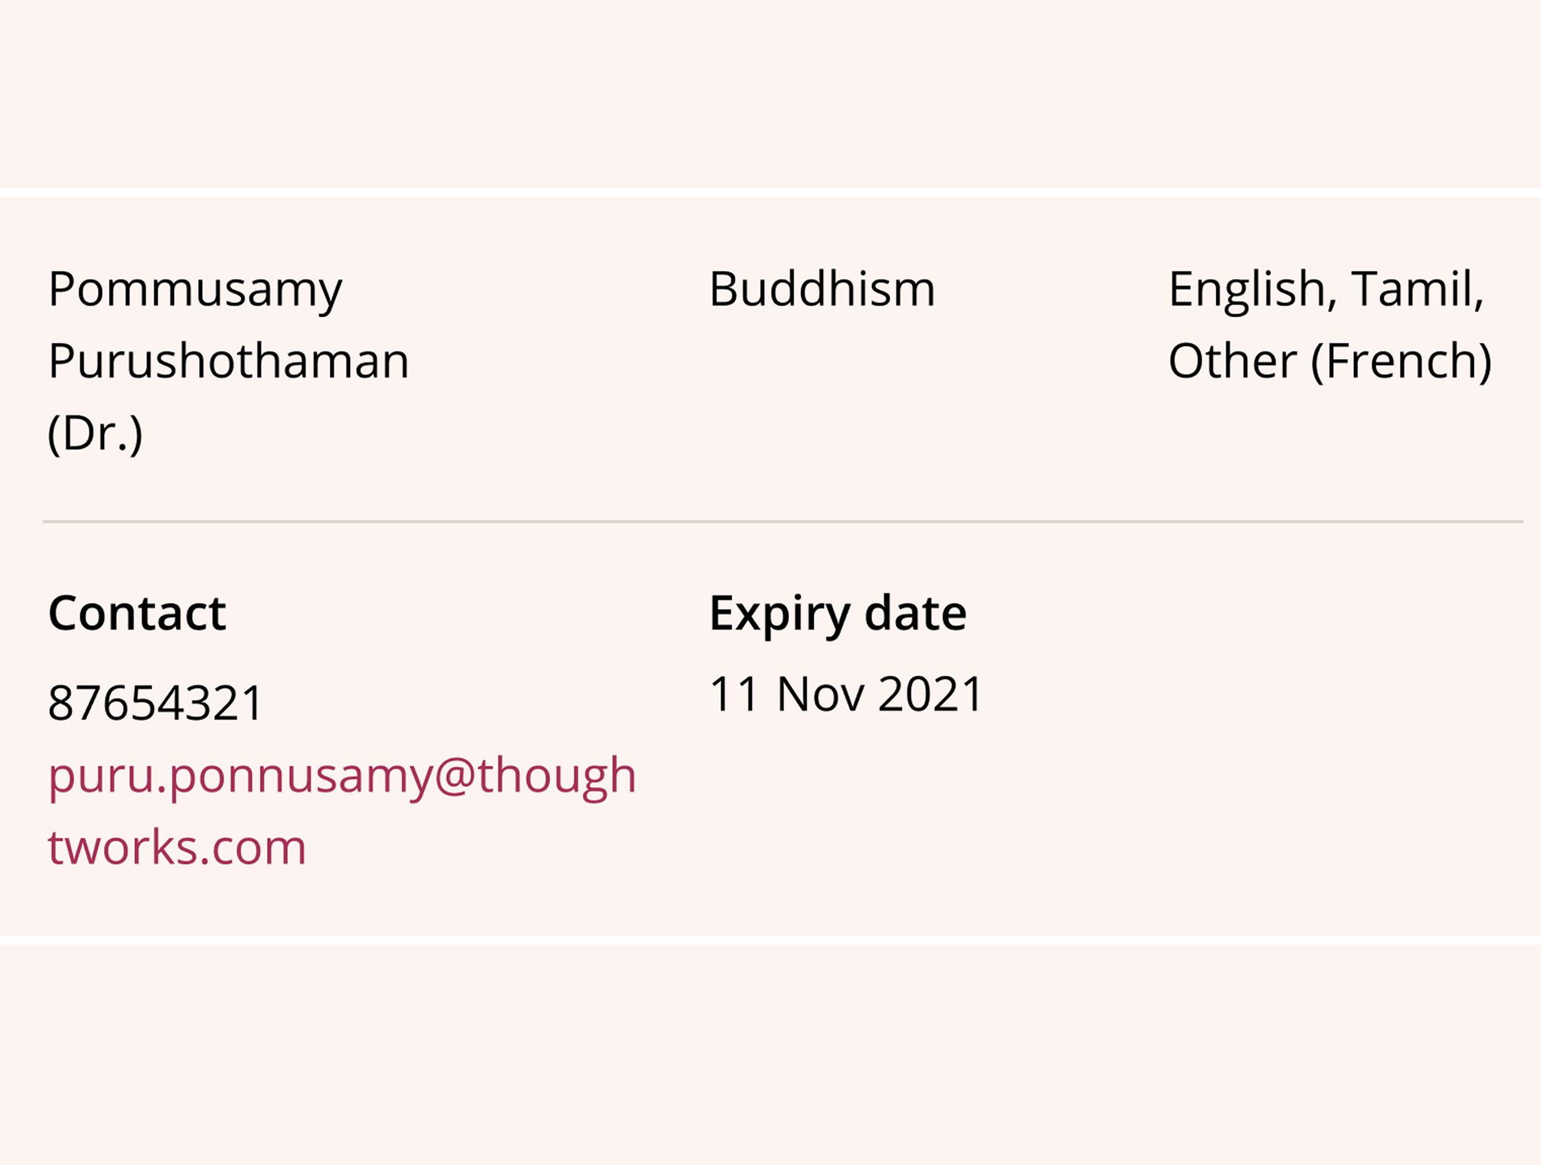Click the phone number 87654321
1541x1165 pixels.
[155, 702]
